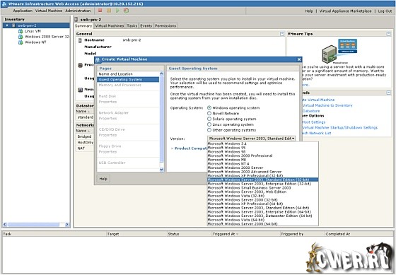
Task: Click the Reset virtual machine toolbar icon
Action: (x=126, y=11)
